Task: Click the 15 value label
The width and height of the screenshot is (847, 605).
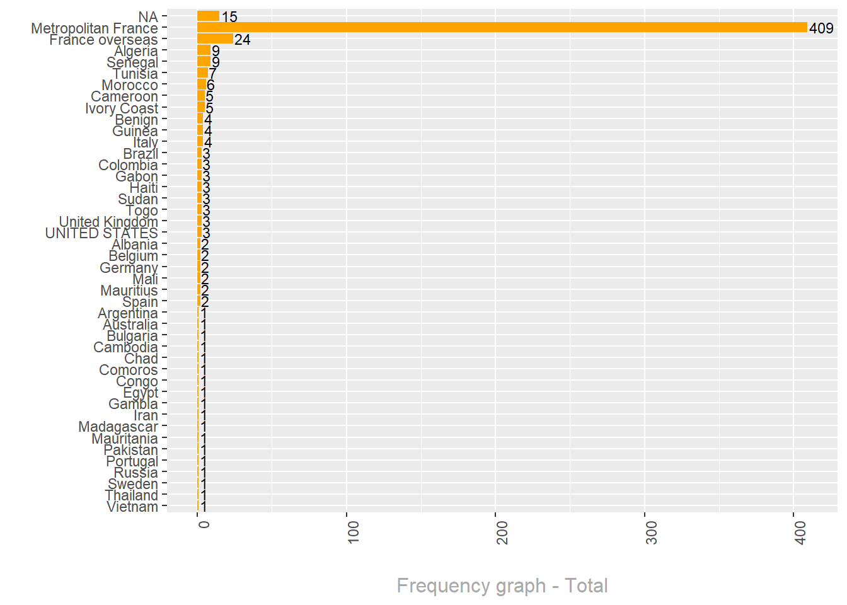Action: click(229, 17)
